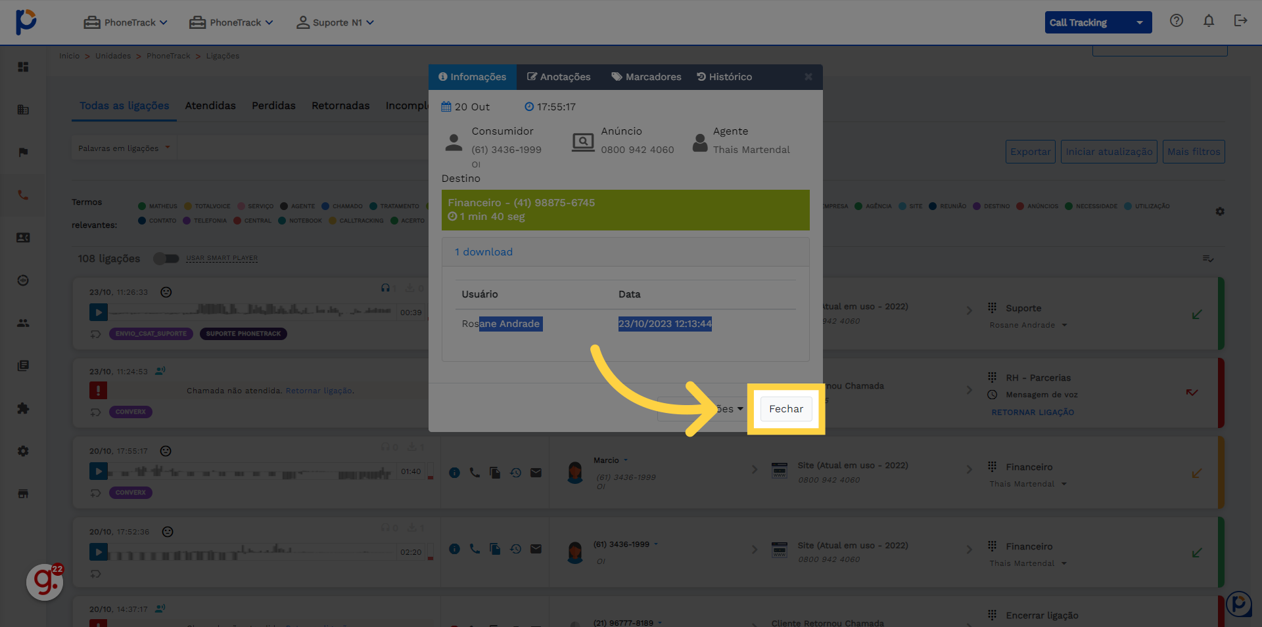Play the 20/10 17:55:17 call recording
The image size is (1262, 627).
pos(99,471)
